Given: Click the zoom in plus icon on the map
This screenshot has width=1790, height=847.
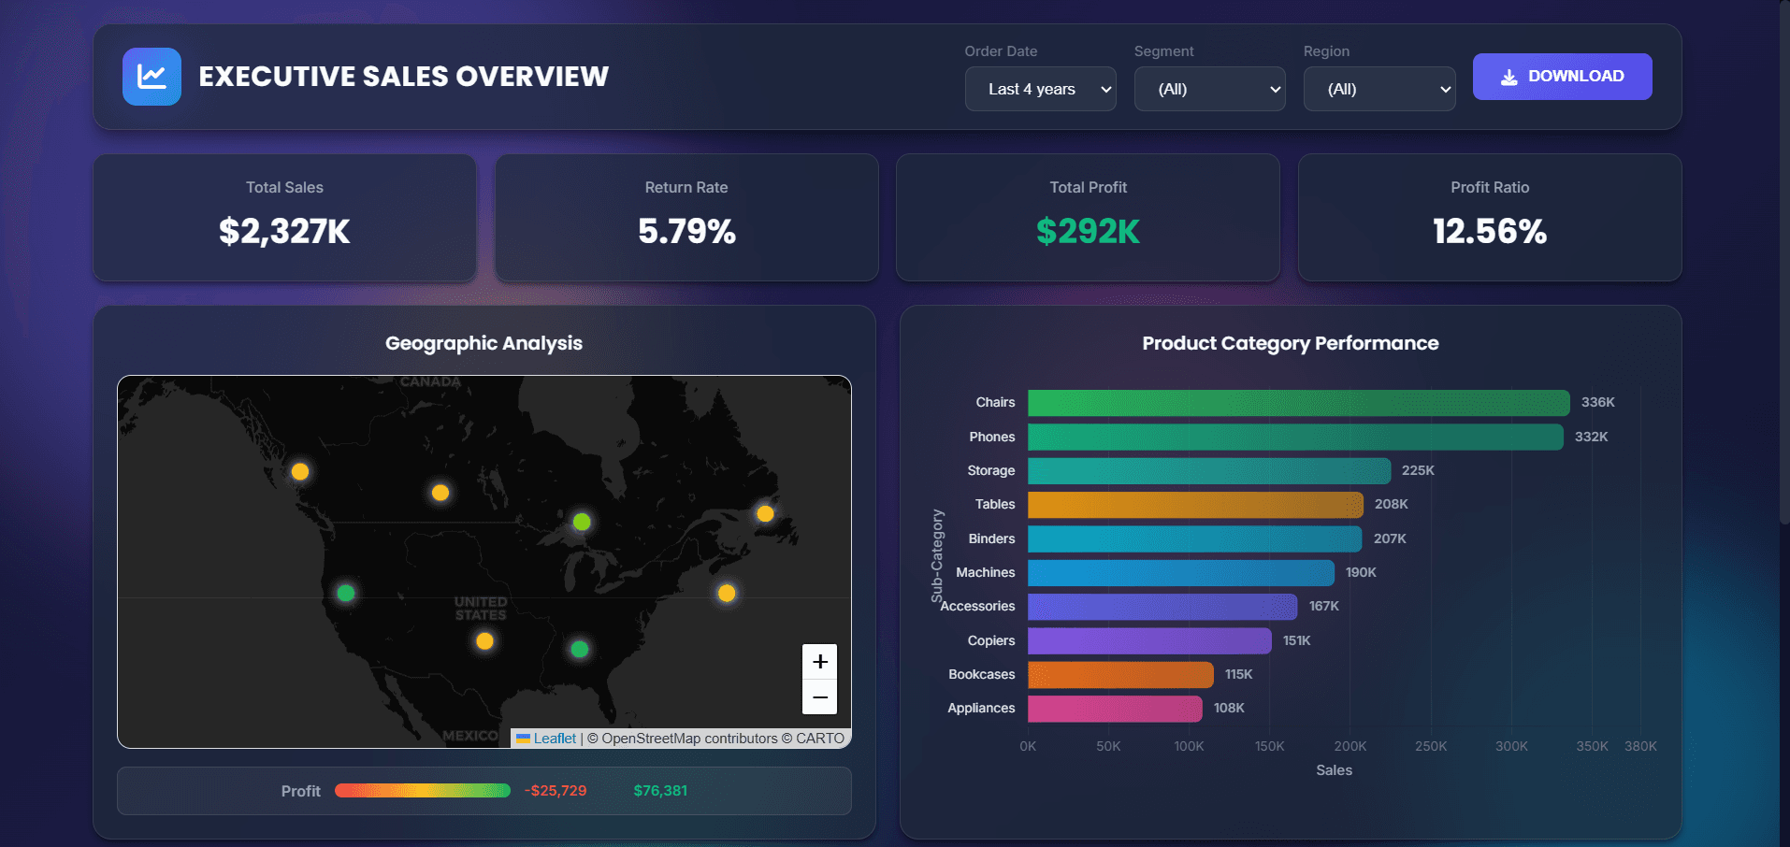Looking at the screenshot, I should pos(819,661).
